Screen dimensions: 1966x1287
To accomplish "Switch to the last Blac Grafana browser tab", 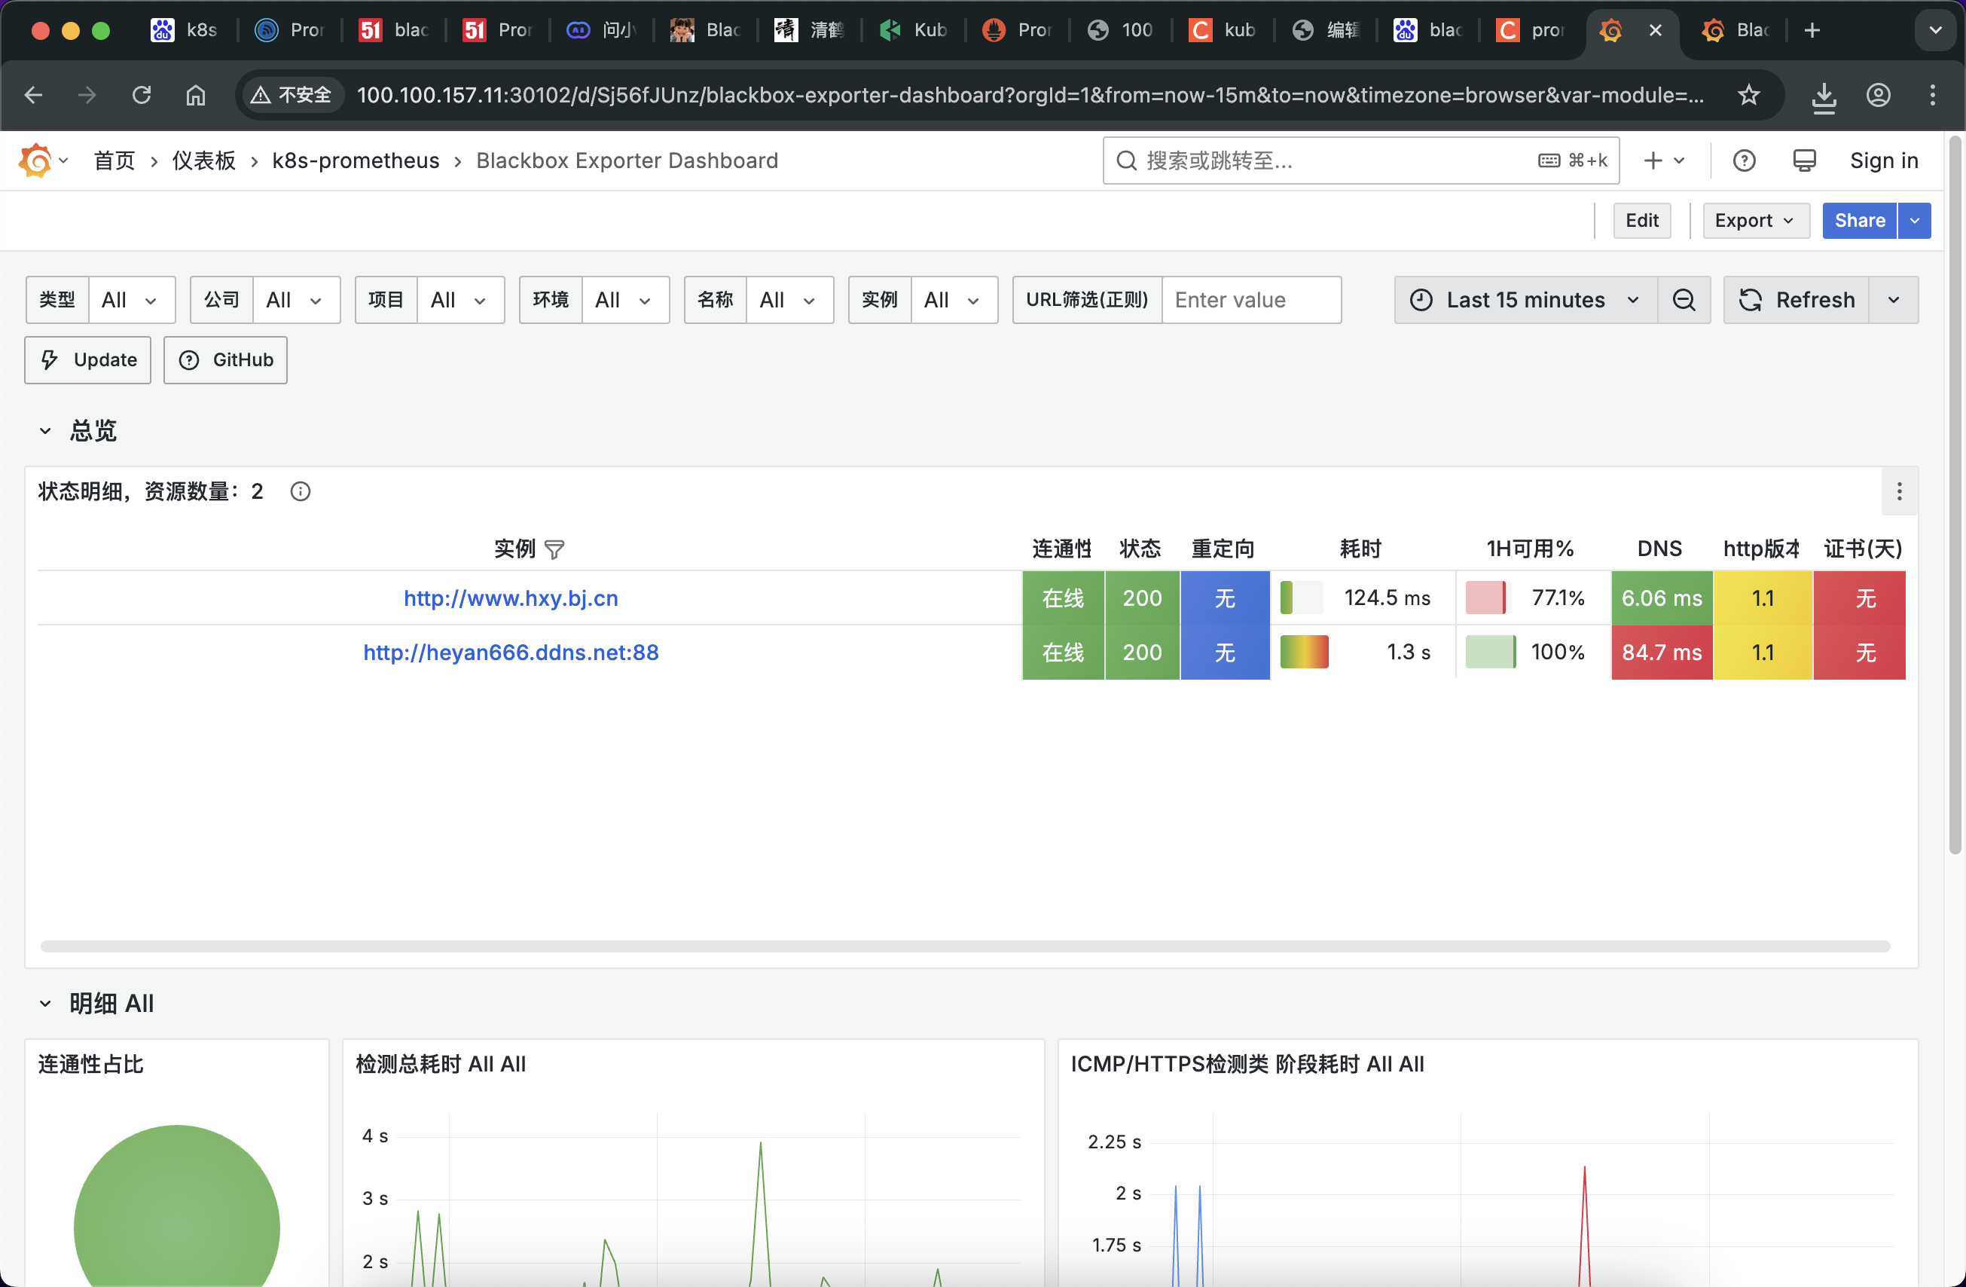I will coord(1736,31).
